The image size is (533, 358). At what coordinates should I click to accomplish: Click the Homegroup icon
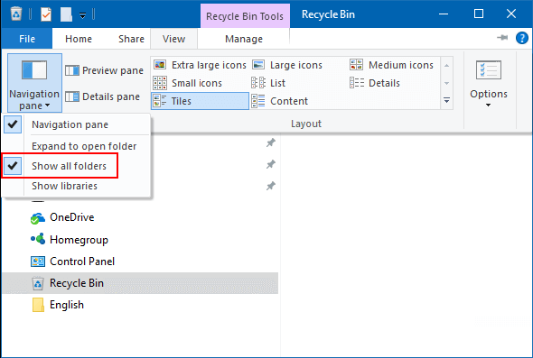click(38, 239)
